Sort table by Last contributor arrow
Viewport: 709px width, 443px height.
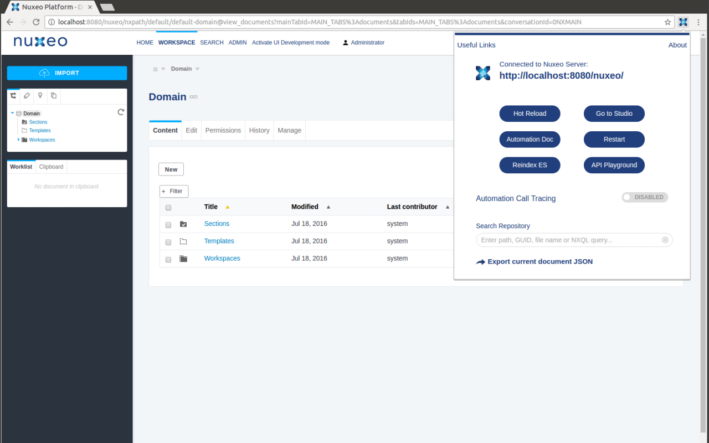click(x=448, y=207)
